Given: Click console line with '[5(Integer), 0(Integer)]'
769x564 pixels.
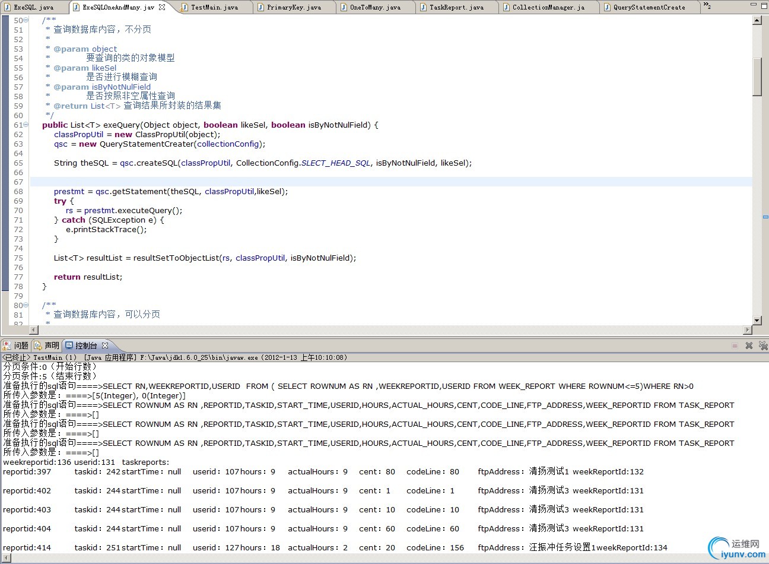Looking at the screenshot, I should point(94,395).
